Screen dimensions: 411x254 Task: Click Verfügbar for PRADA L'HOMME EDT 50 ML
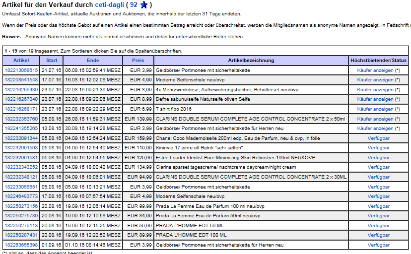(379, 226)
